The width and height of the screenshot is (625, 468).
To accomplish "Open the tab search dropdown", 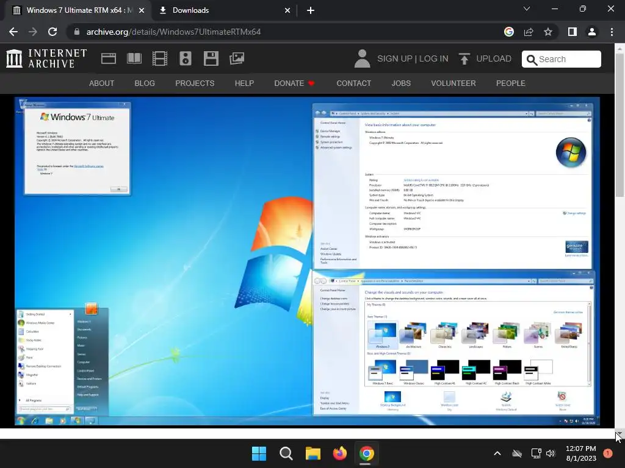I will point(527,9).
